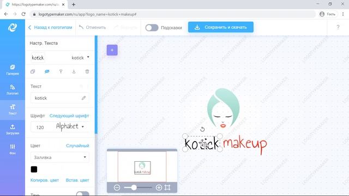349x196 pixels.
Task: Click the rotate handle above kotick text
Action: 202,129
